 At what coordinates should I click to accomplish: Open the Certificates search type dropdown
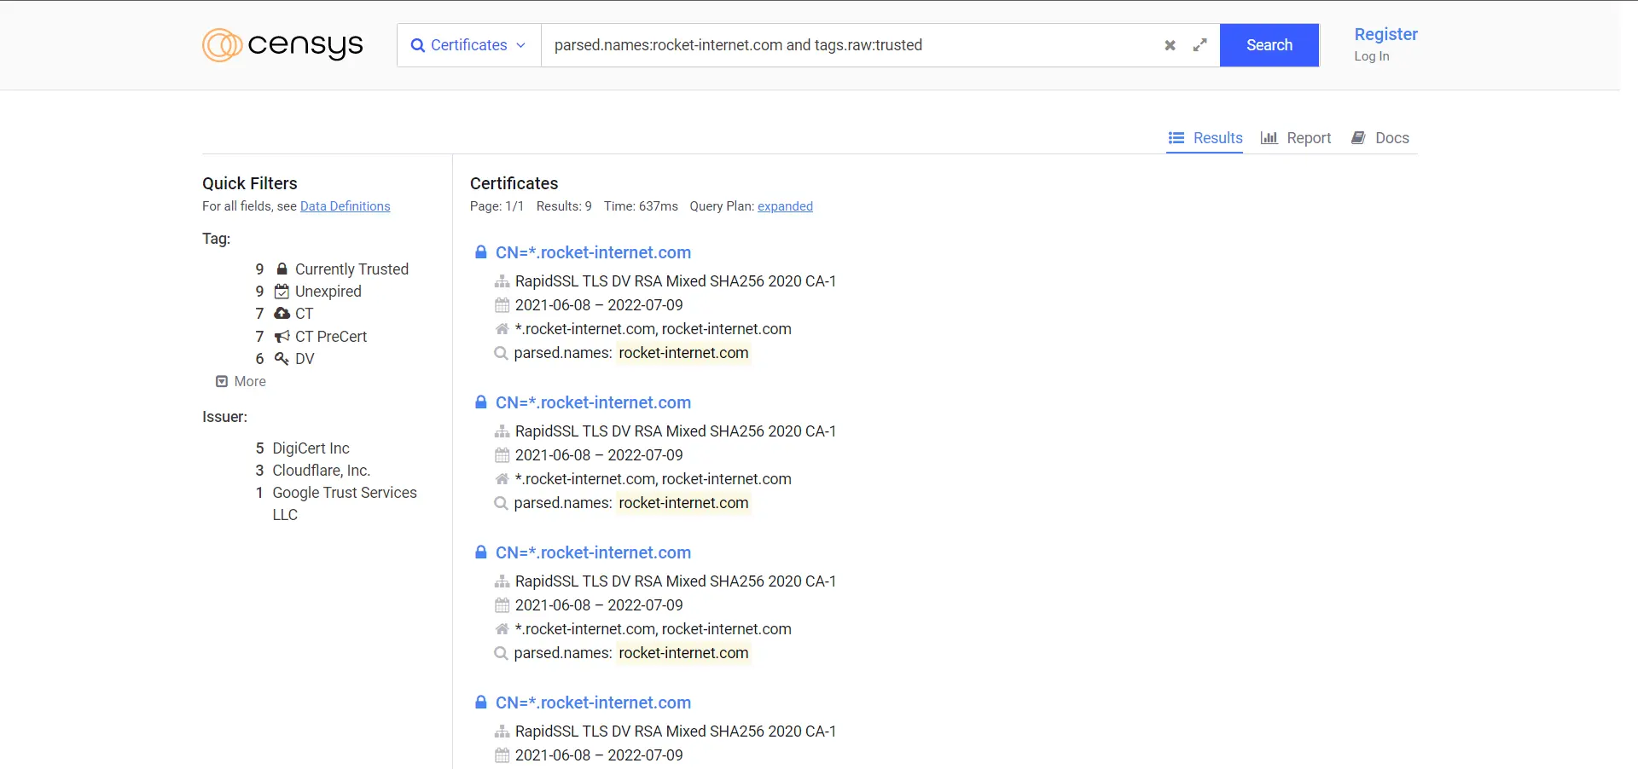click(468, 45)
